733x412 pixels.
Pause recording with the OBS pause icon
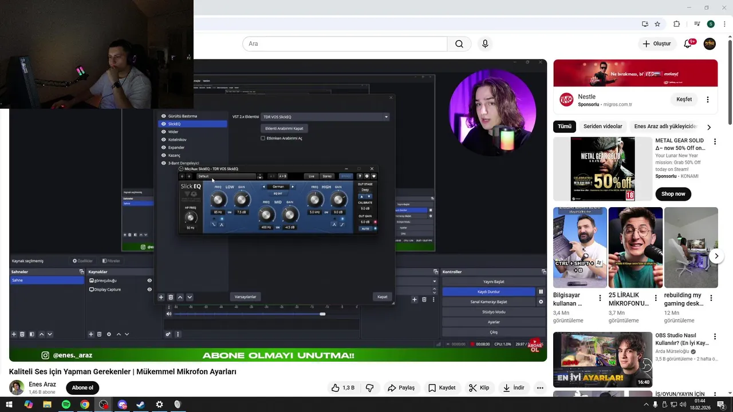click(541, 291)
